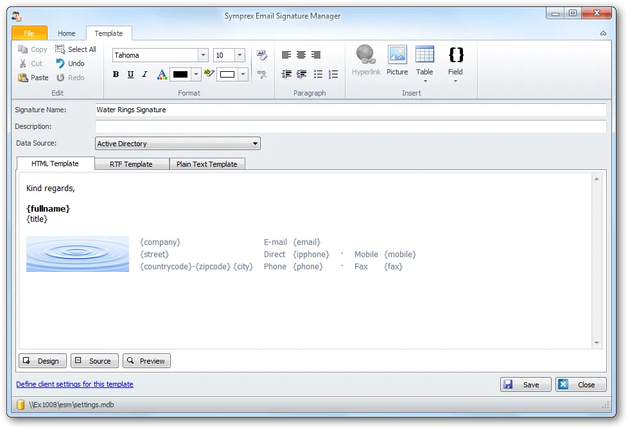Undo the last edit
628x429 pixels.
(70, 63)
